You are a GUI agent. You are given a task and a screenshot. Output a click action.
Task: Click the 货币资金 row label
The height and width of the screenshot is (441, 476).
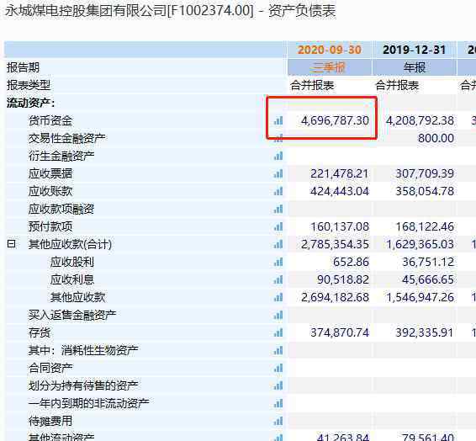coord(50,120)
